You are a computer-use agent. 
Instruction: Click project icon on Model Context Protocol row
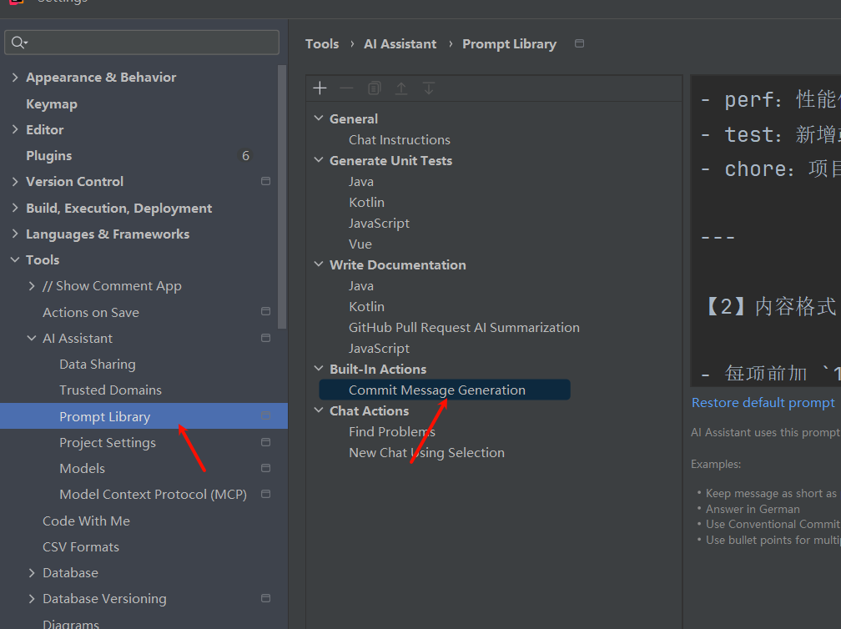(265, 494)
